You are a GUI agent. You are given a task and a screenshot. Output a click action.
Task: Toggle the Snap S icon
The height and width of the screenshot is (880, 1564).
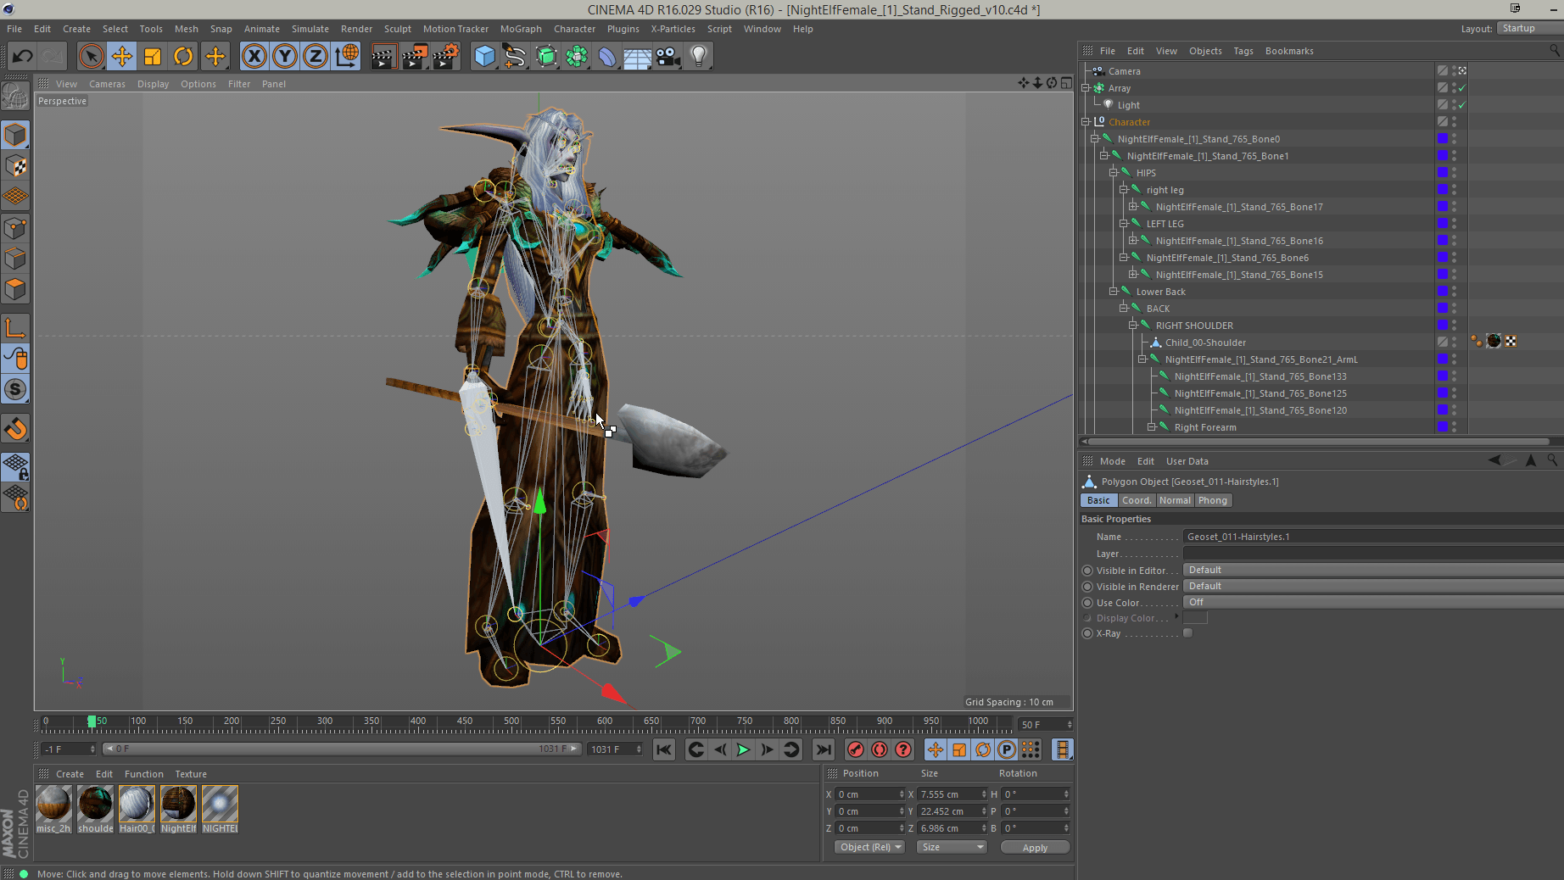[15, 390]
